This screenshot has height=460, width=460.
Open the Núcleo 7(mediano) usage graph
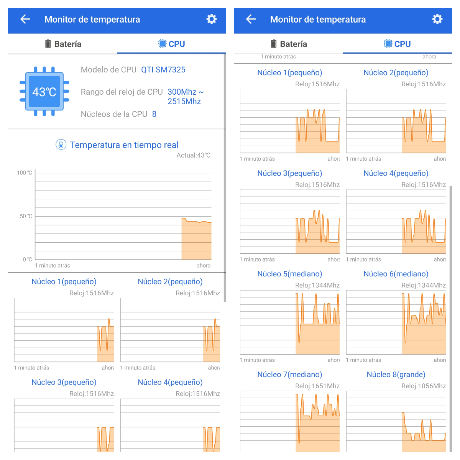290,421
